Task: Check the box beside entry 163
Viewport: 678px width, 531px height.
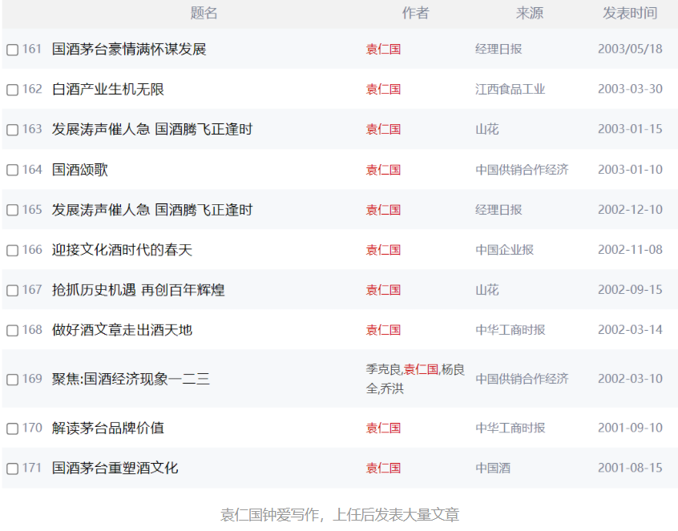Action: coord(11,129)
